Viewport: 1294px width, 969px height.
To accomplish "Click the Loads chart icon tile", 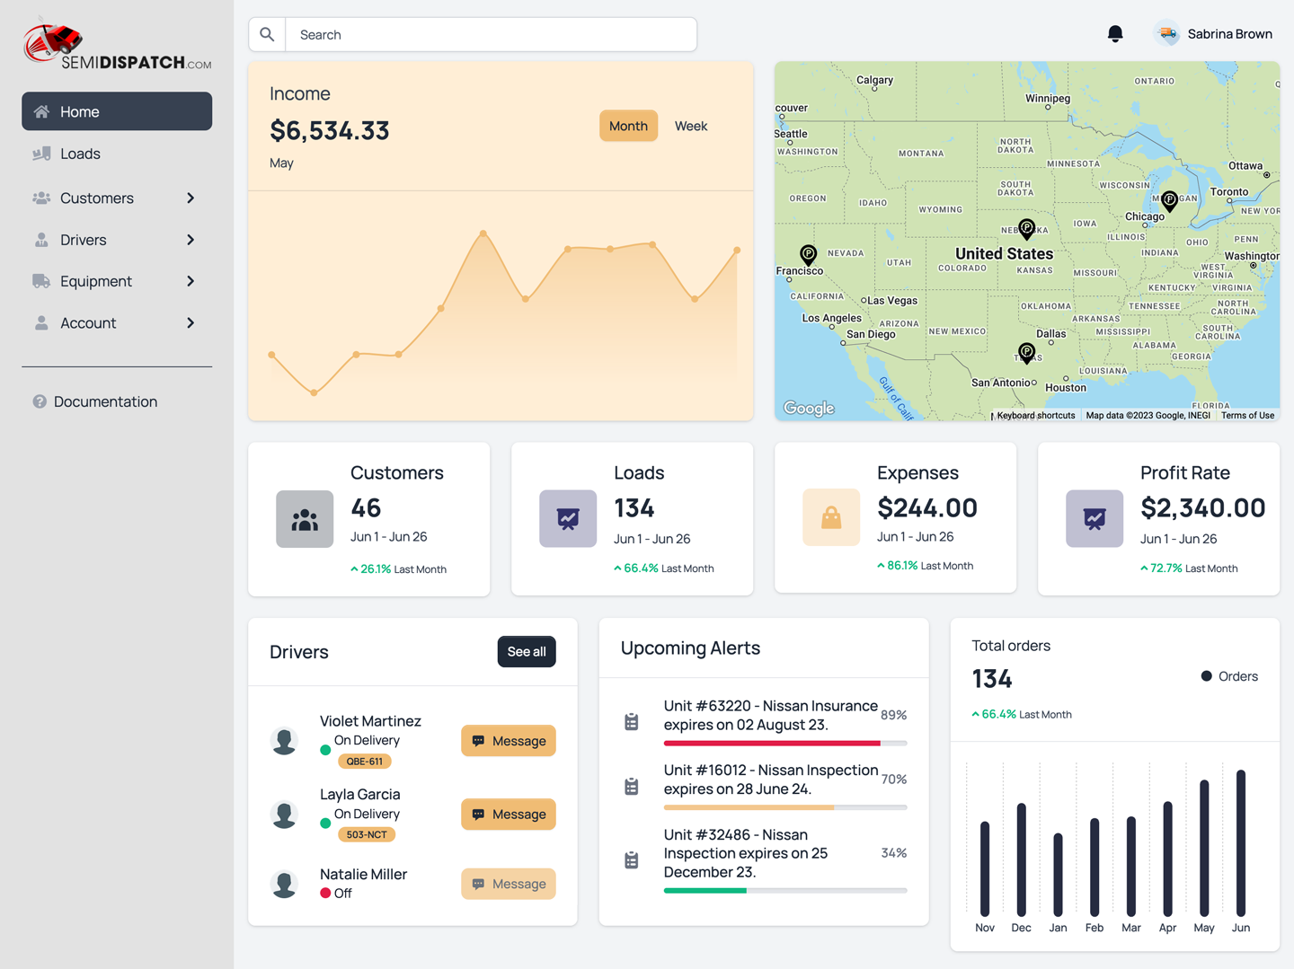I will (x=568, y=519).
